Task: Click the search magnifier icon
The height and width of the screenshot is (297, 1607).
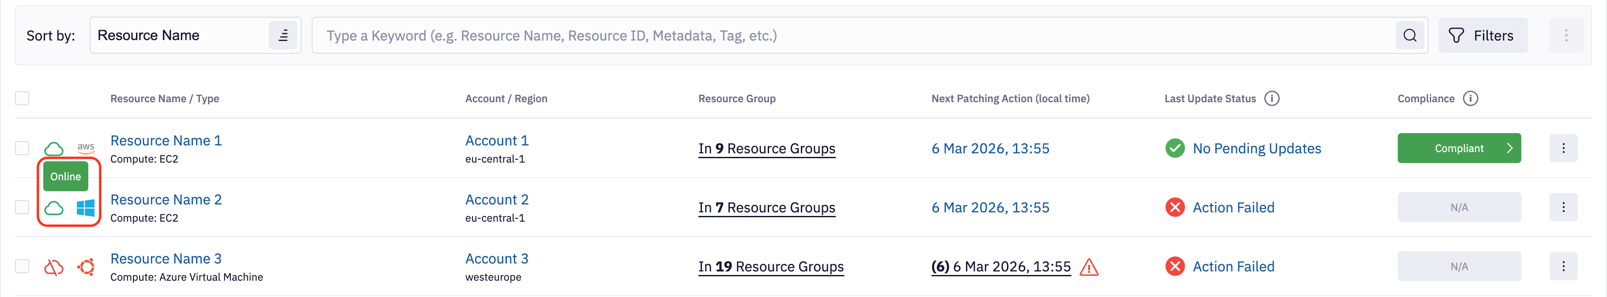Action: click(x=1409, y=36)
